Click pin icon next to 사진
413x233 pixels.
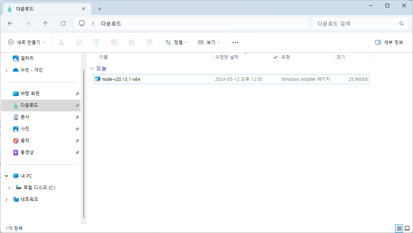click(x=77, y=129)
